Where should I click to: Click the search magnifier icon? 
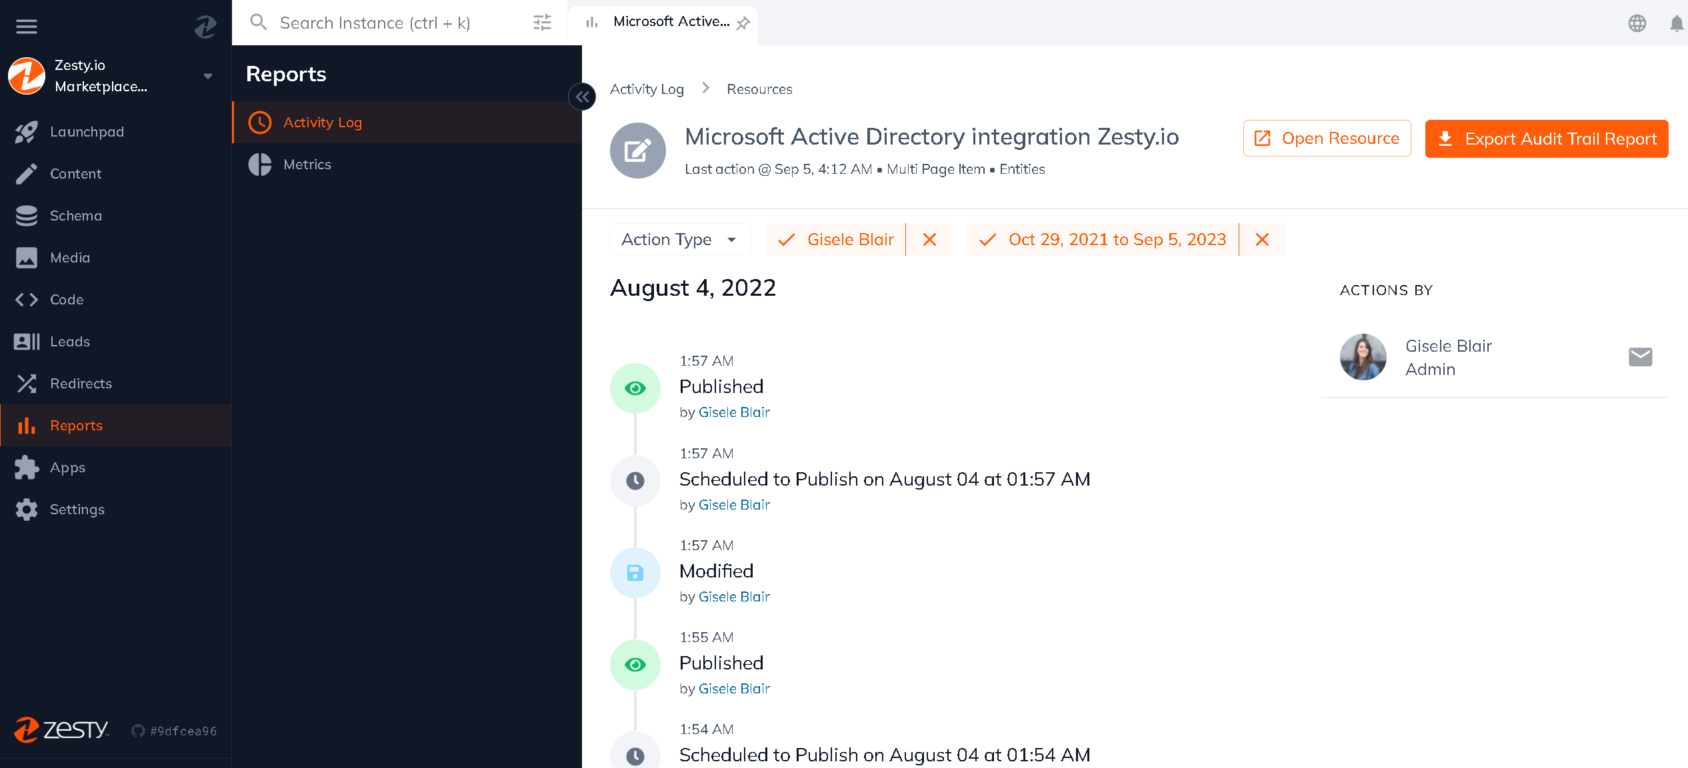(x=259, y=23)
